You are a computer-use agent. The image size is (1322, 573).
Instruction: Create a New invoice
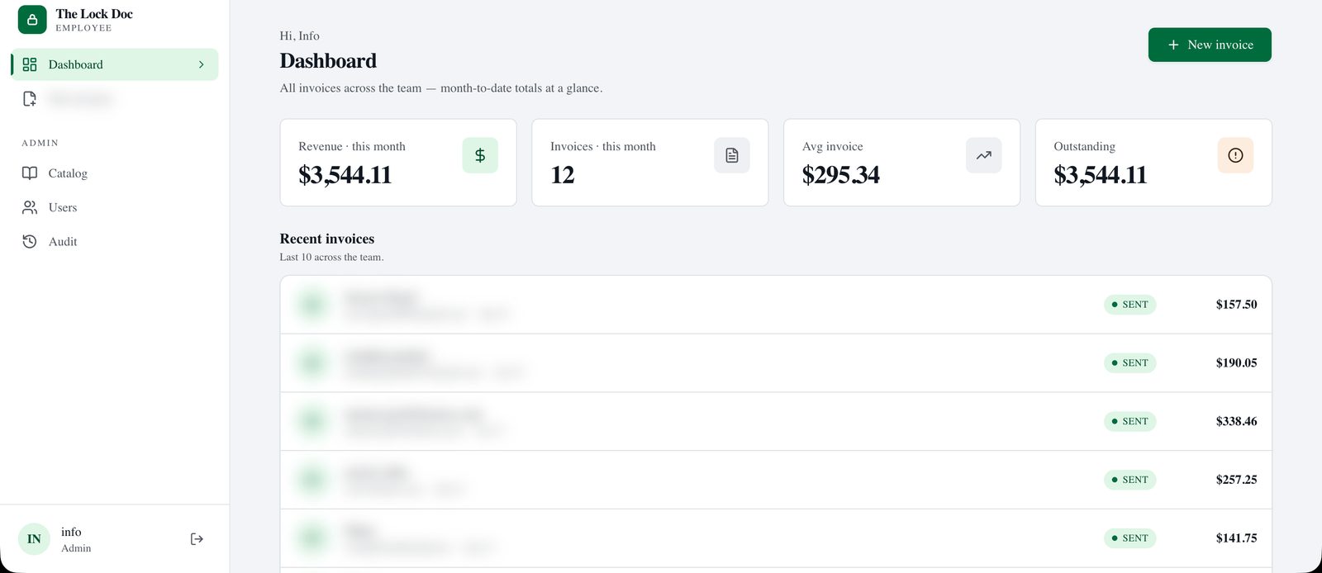(1210, 45)
